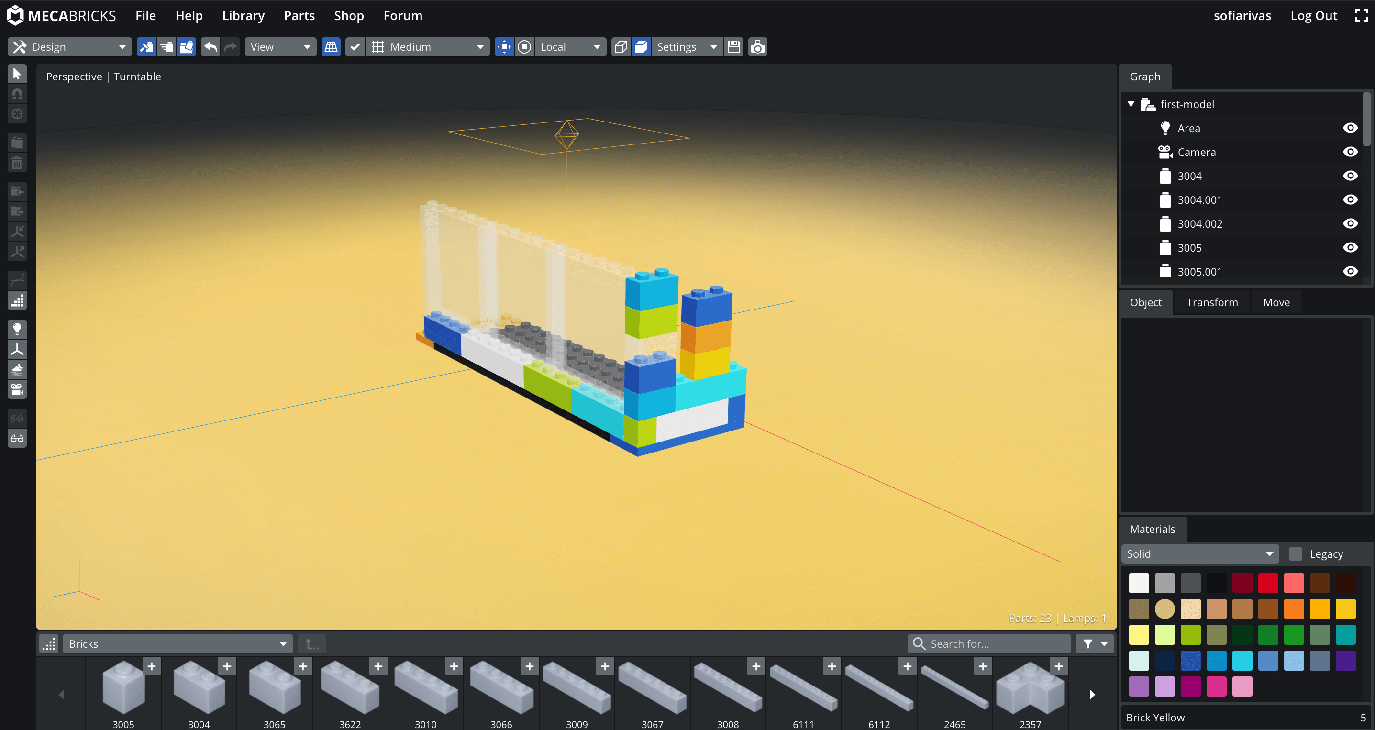Open the Forum link
1375x730 pixels.
tap(403, 15)
